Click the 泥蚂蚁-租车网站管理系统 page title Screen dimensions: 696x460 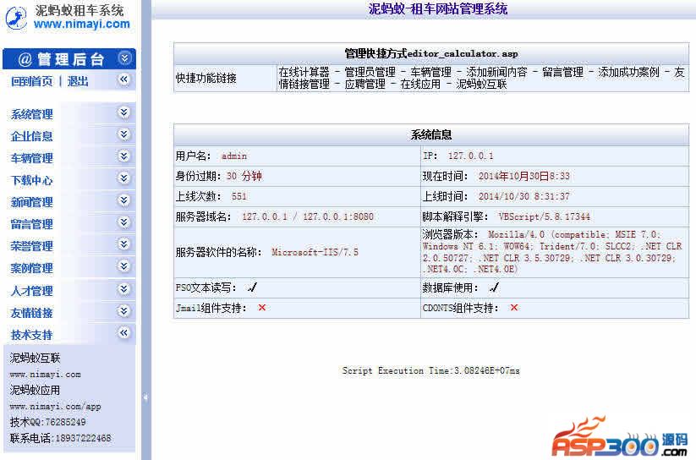(x=438, y=9)
